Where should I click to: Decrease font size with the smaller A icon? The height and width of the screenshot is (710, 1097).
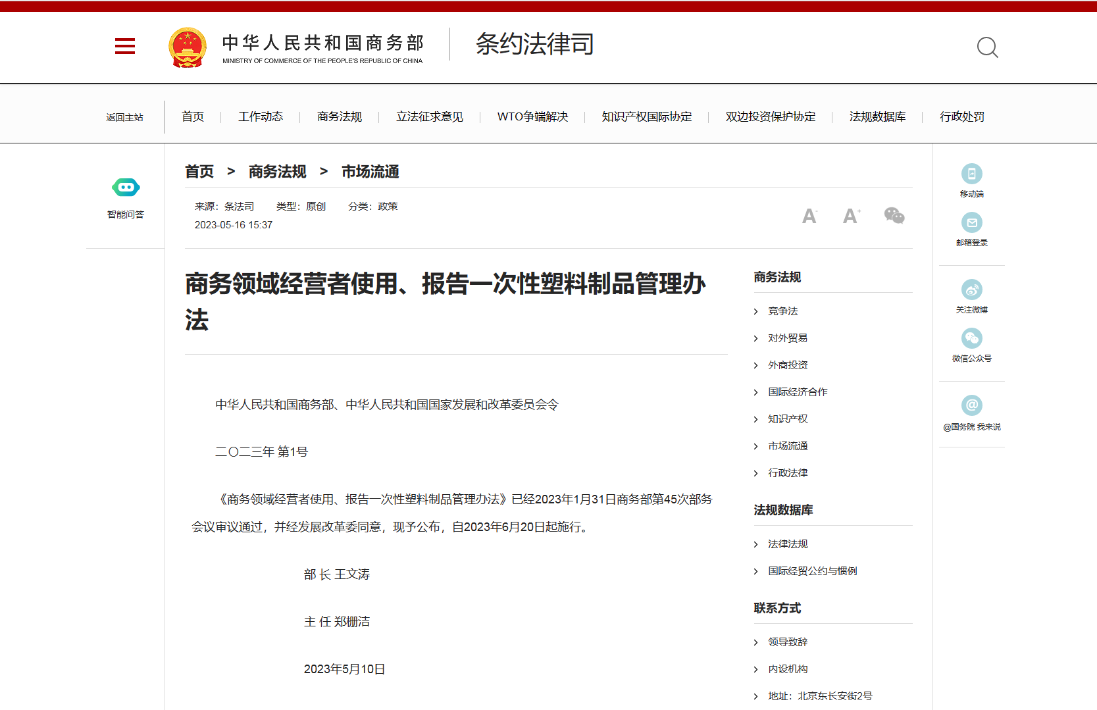tap(809, 216)
